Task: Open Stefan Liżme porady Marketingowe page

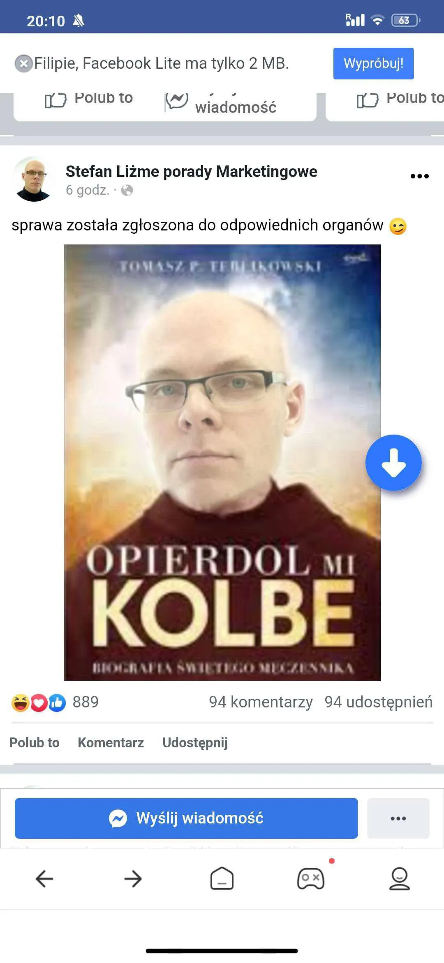Action: click(x=191, y=171)
